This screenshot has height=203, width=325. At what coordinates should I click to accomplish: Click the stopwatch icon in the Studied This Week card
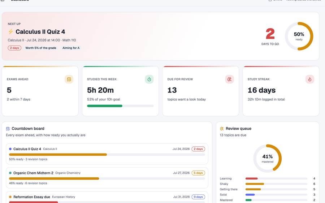149,79
